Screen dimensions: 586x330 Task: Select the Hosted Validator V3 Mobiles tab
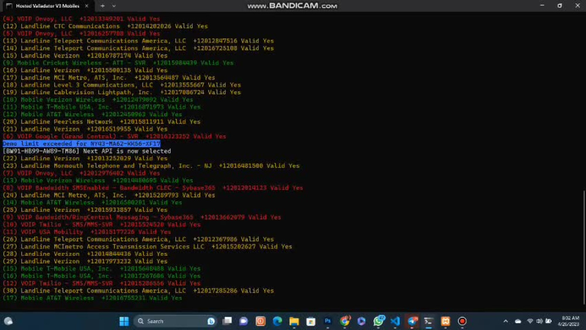click(x=47, y=6)
